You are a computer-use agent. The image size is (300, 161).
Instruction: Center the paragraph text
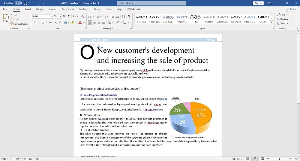pyautogui.click(x=94, y=22)
